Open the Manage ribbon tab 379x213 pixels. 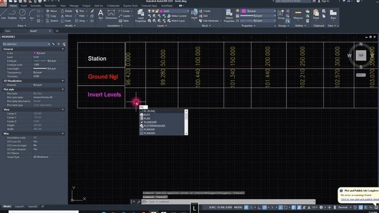74,5
